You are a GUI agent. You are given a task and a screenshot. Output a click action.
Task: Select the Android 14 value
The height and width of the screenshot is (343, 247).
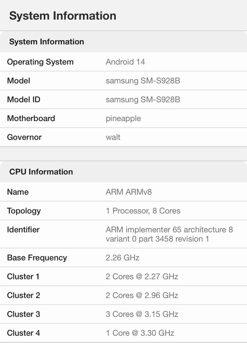(x=125, y=62)
